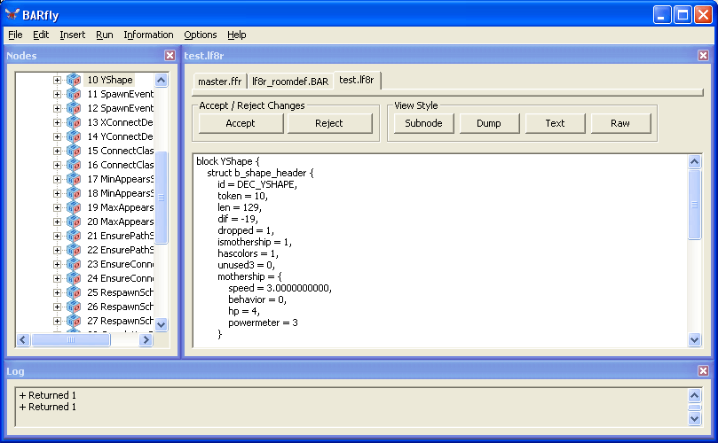Viewport: 718px width, 443px height.
Task: Click the Reject button
Action: coord(329,123)
